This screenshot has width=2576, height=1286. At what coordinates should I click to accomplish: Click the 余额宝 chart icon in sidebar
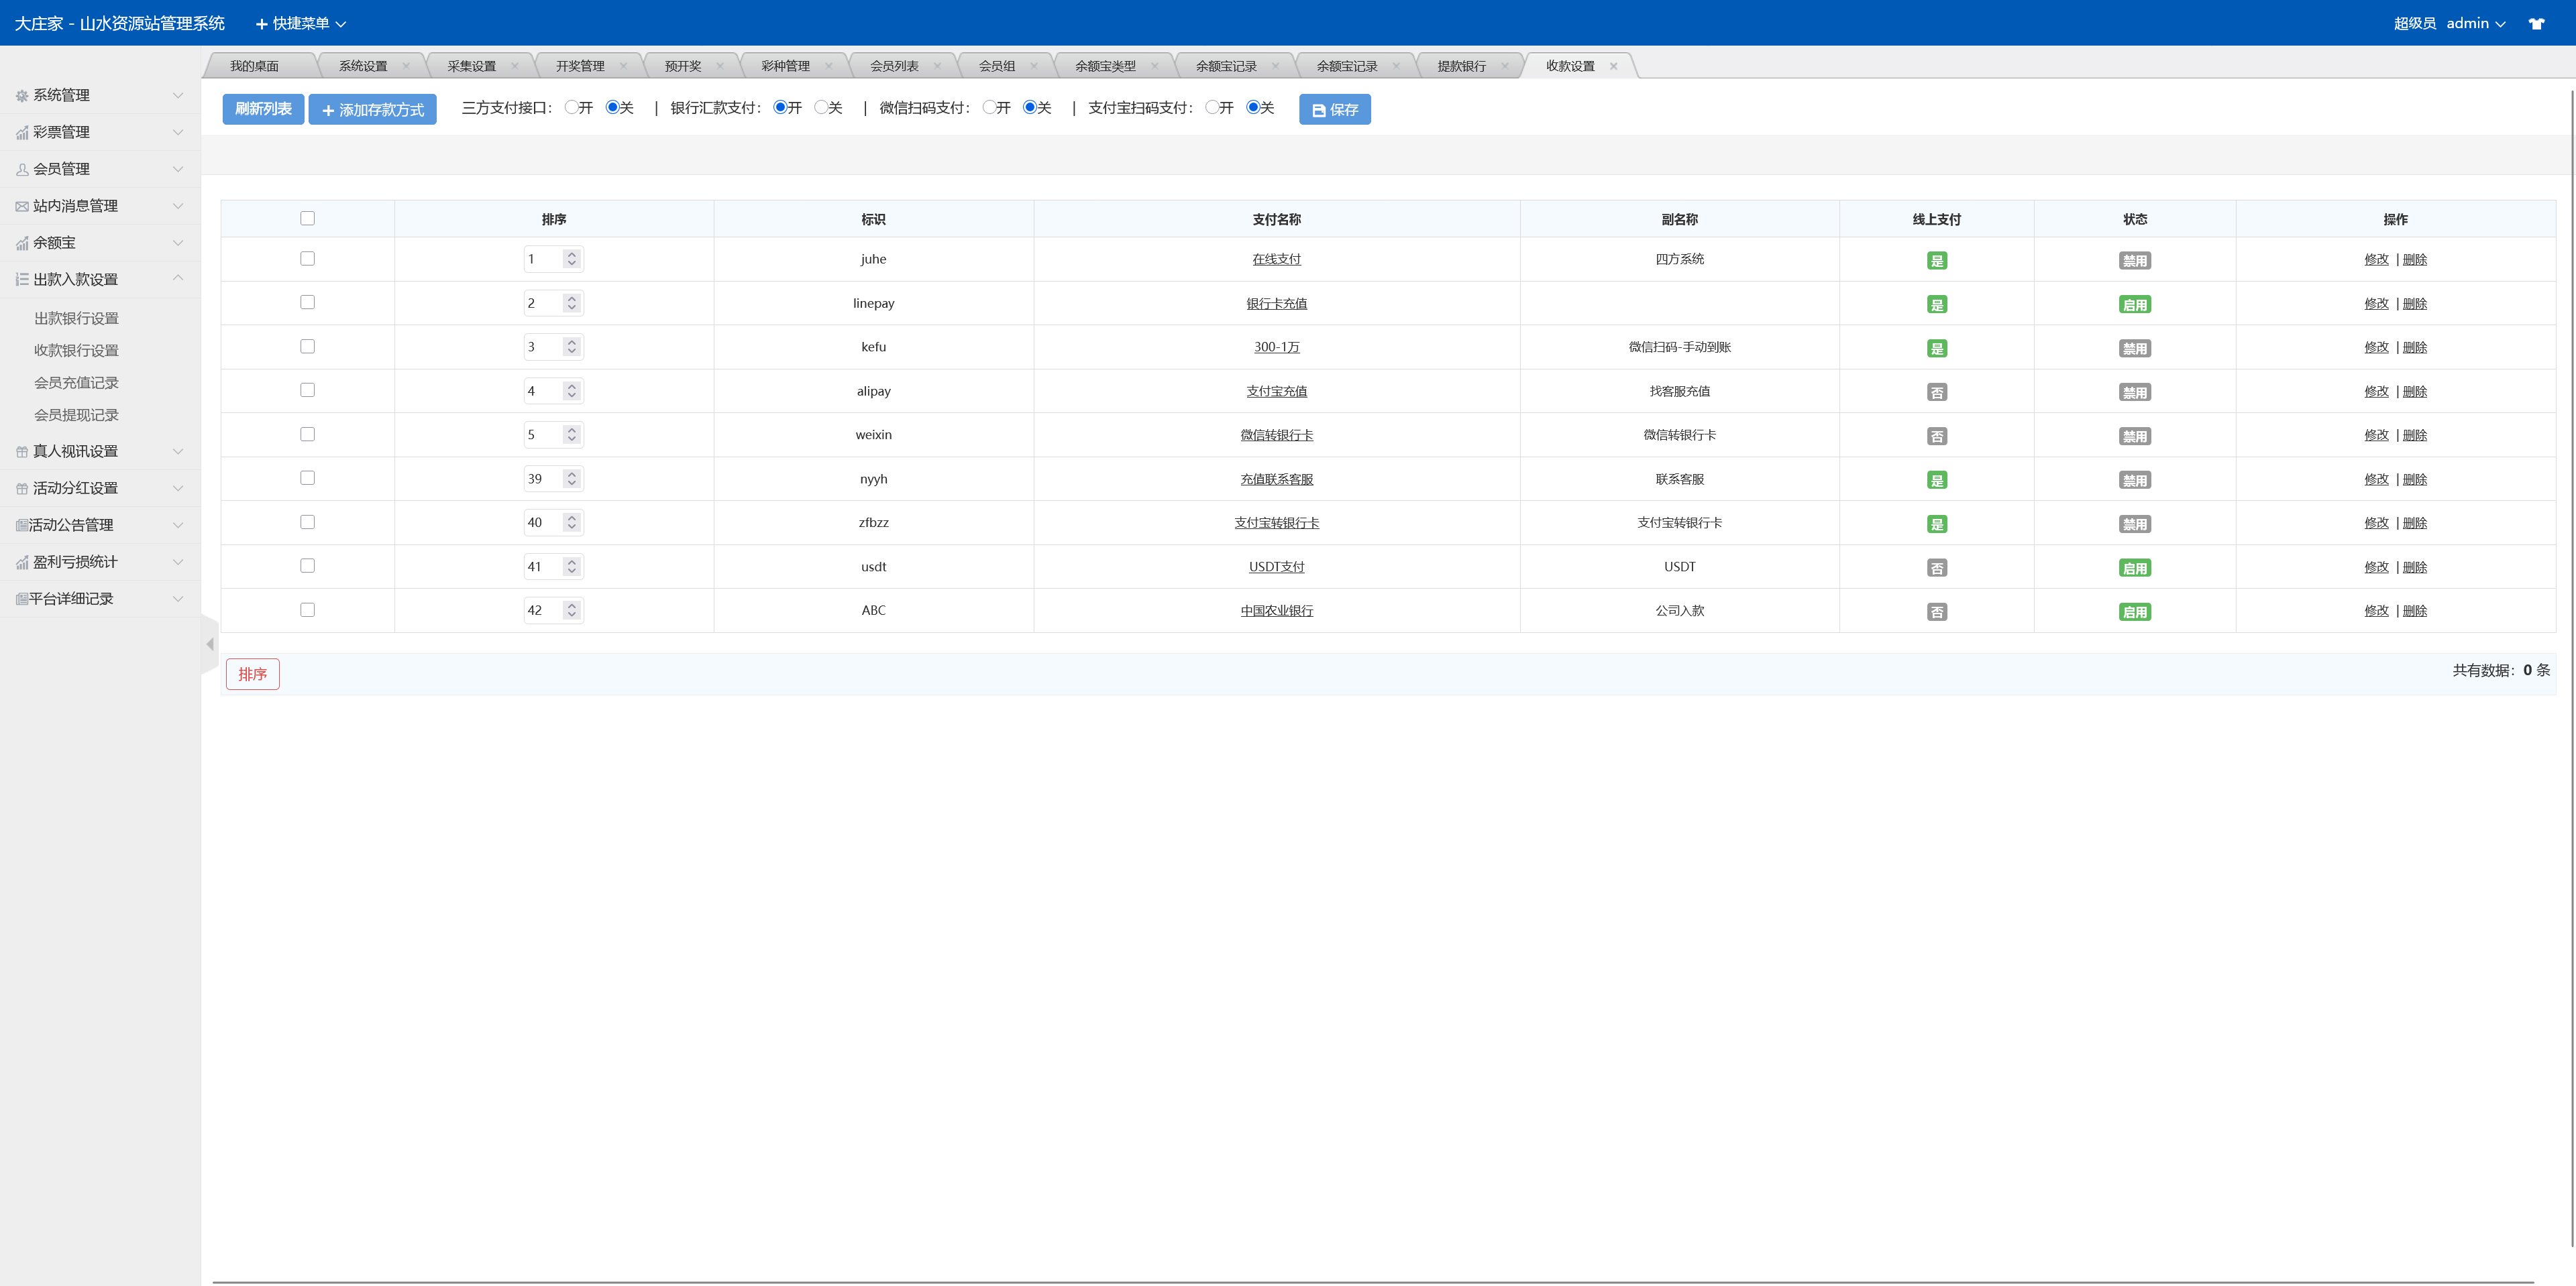pos(22,244)
